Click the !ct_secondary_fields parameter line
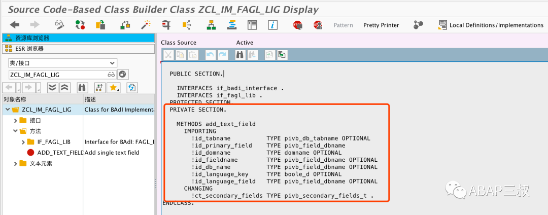 [283, 196]
